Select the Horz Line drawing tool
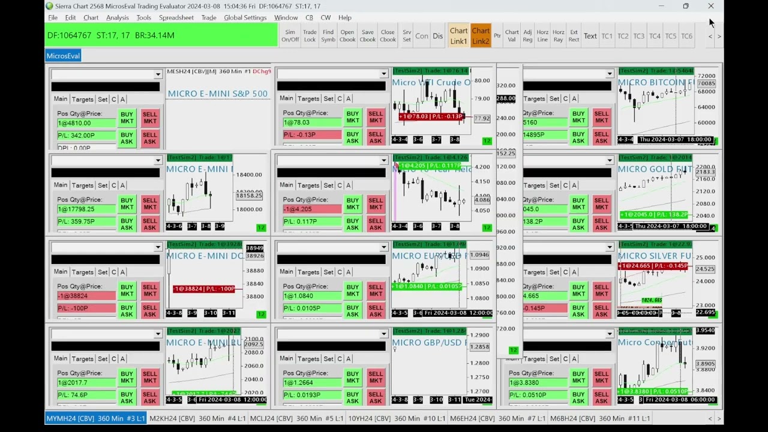The height and width of the screenshot is (432, 768). 542,36
